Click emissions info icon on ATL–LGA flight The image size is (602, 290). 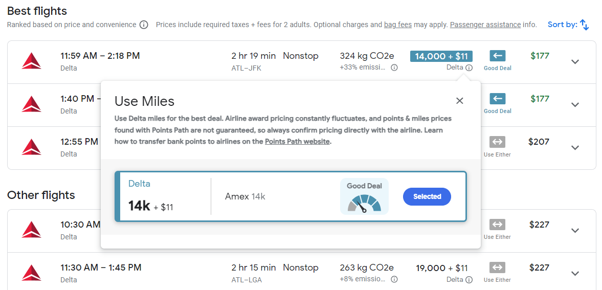[x=394, y=279]
